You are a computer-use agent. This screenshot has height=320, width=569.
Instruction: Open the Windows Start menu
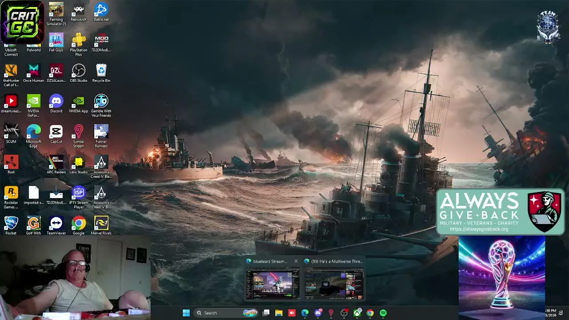[x=186, y=313]
